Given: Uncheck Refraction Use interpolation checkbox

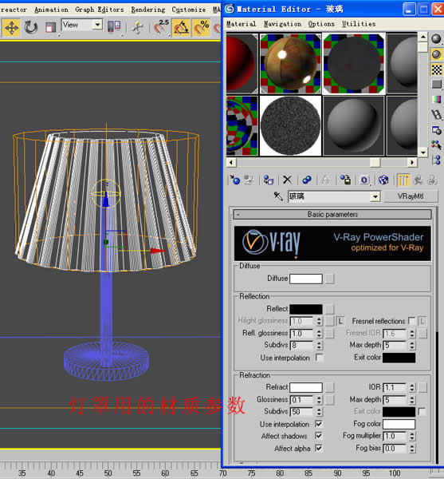Looking at the screenshot, I should point(319,424).
